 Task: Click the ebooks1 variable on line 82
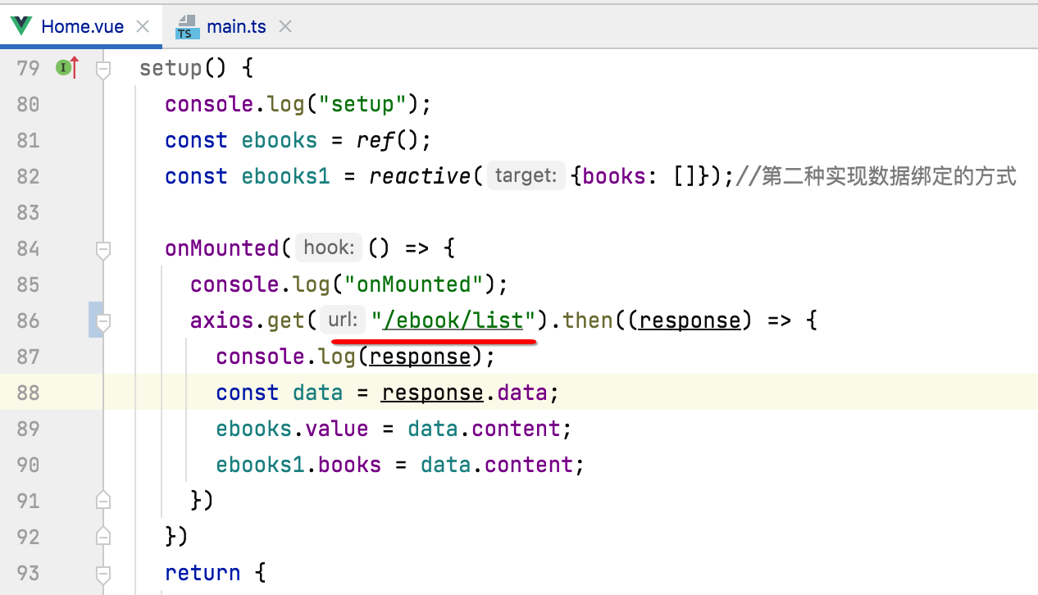(x=285, y=176)
